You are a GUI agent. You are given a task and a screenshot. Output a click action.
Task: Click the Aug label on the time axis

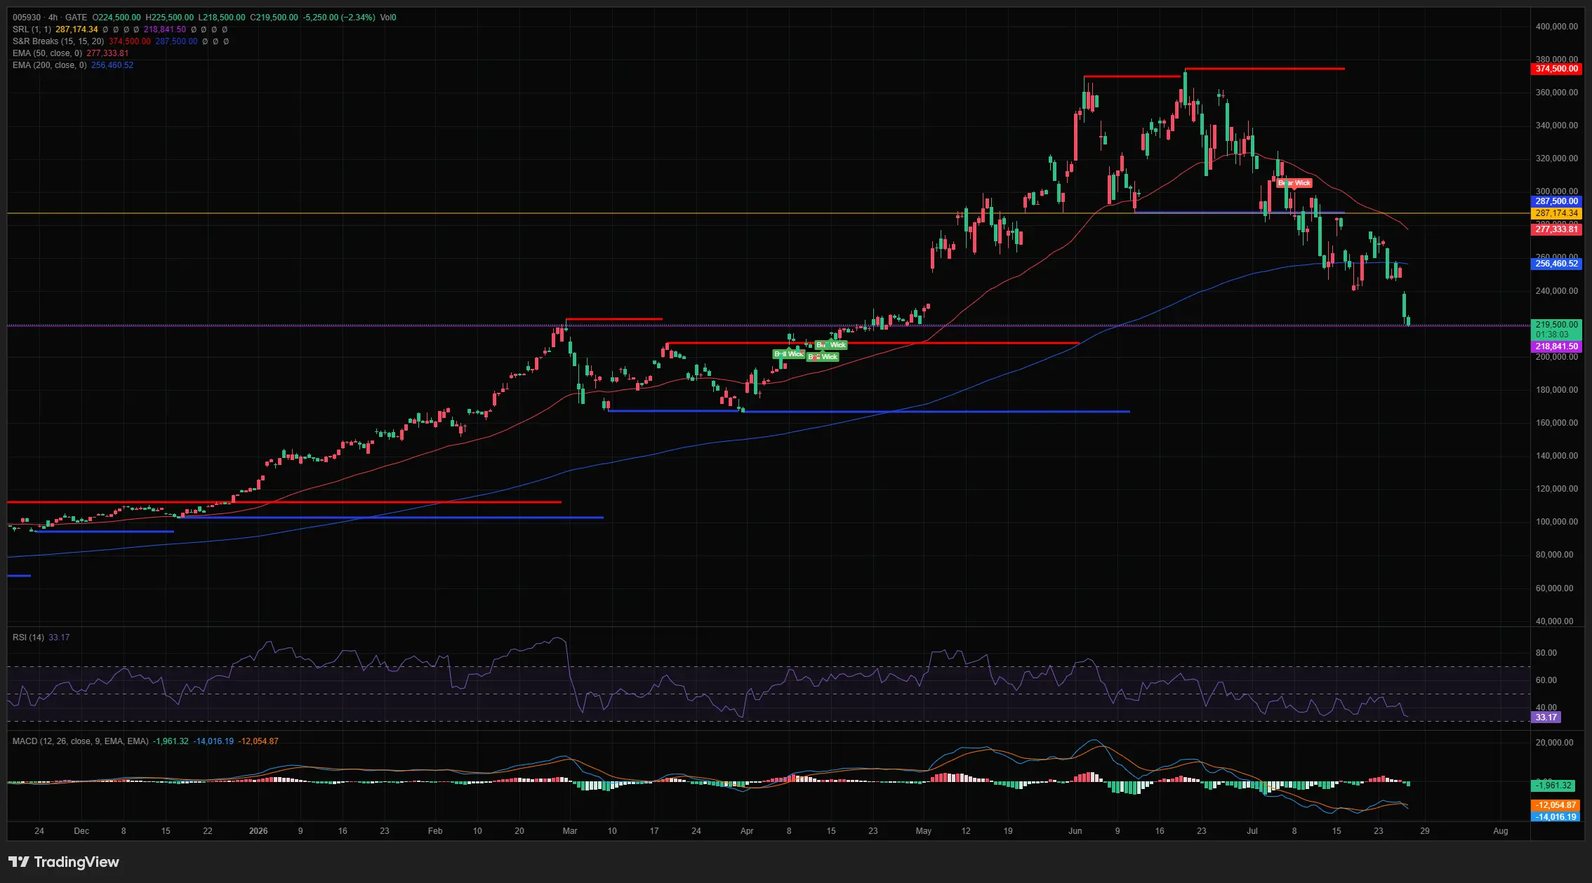1500,831
